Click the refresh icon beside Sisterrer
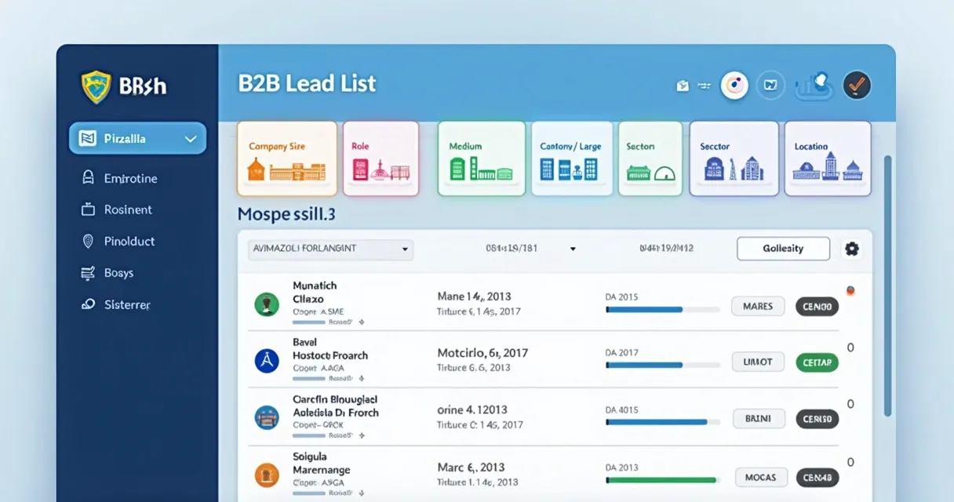 click(x=88, y=304)
